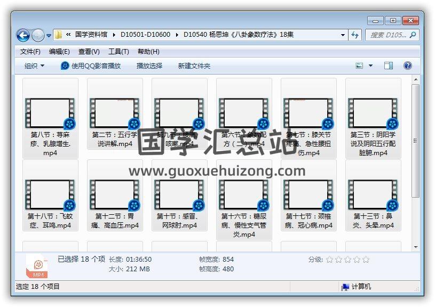Click 使用QQ影音播放 button
This screenshot has width=435, height=307.
point(91,66)
